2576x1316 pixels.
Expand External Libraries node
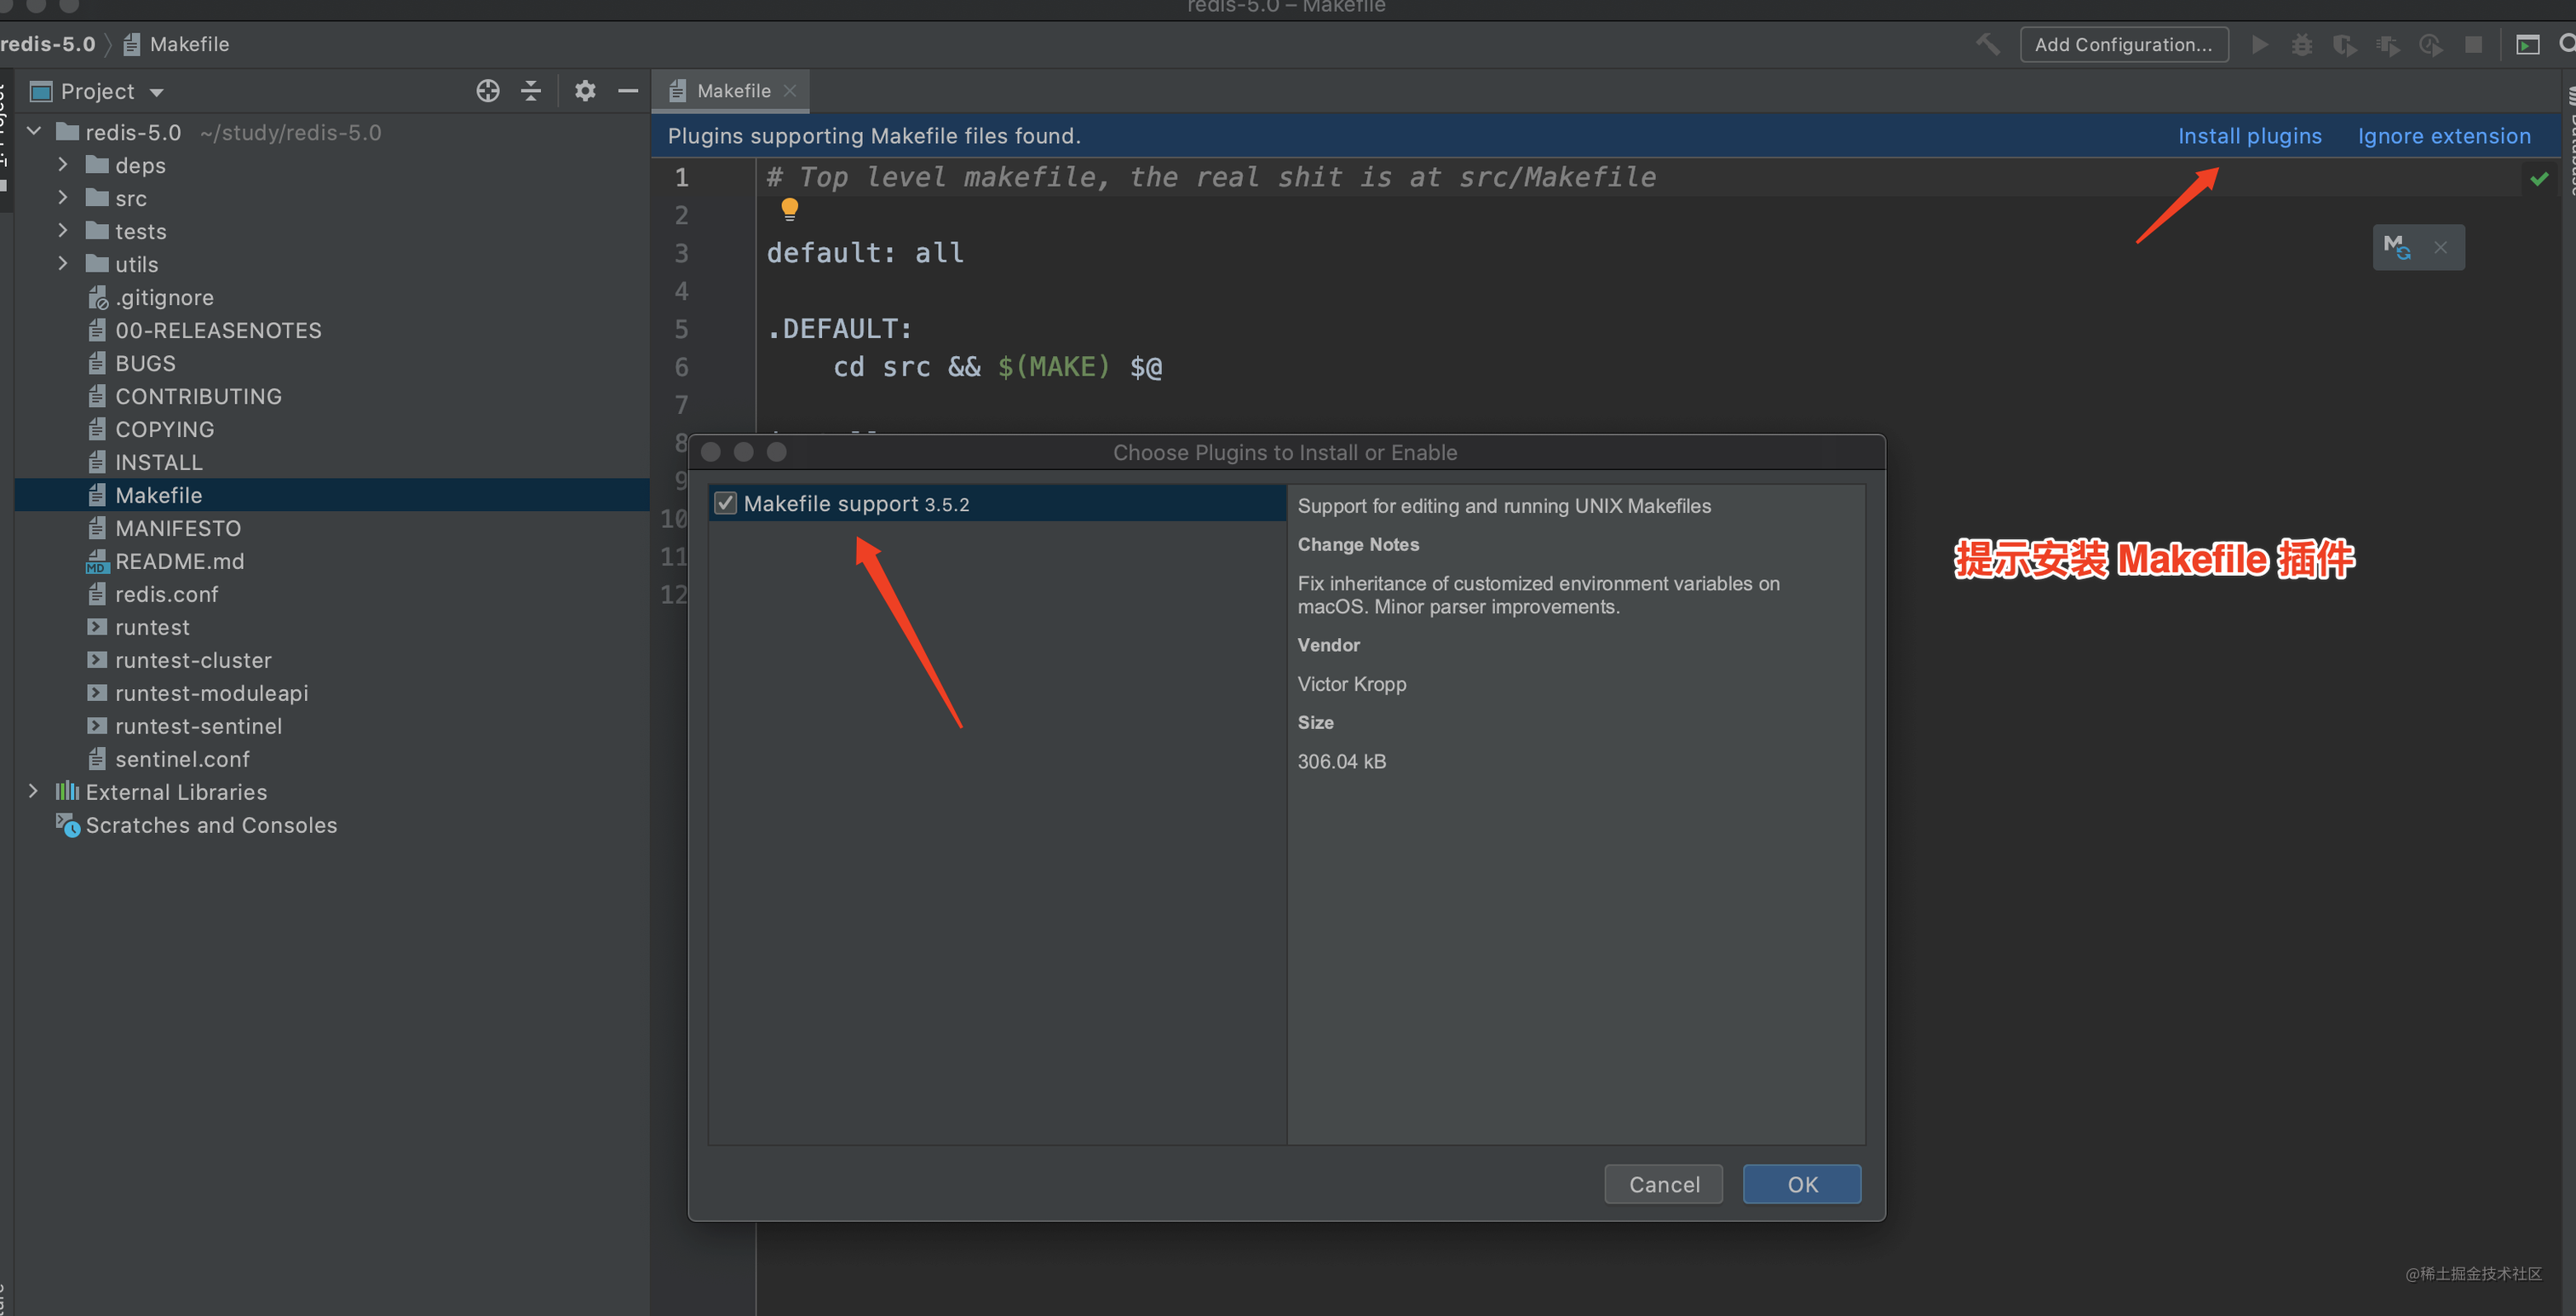(x=34, y=792)
